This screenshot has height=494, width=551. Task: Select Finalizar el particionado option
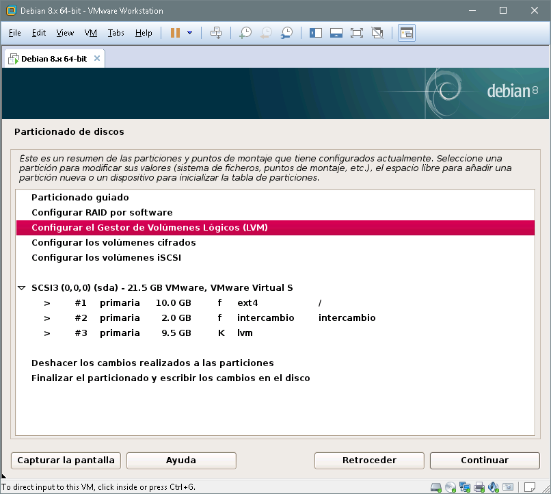tap(171, 378)
